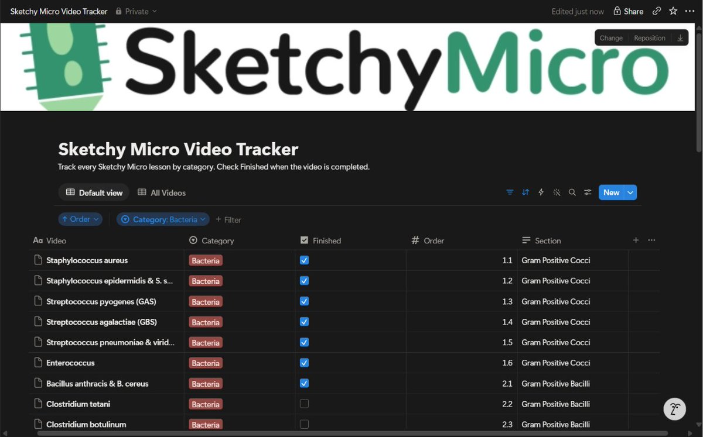
Task: Uncheck Finished for Bacillus anthracis & B. cereus
Action: click(304, 383)
